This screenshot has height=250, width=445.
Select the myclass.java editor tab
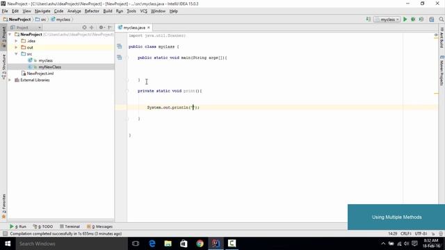pyautogui.click(x=134, y=28)
